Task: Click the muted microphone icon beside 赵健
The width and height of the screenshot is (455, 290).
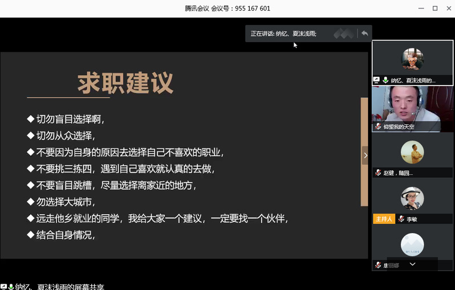Action: 378,173
